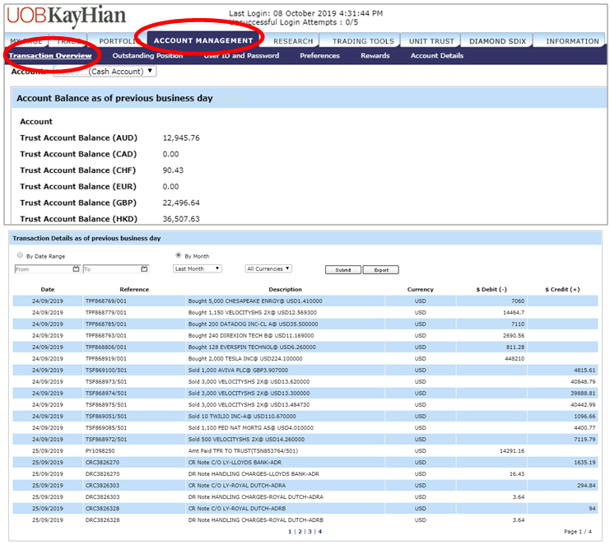Viewport: 610px width, 545px height.
Task: Click the $ Debit (-) column header
Action: pos(491,290)
